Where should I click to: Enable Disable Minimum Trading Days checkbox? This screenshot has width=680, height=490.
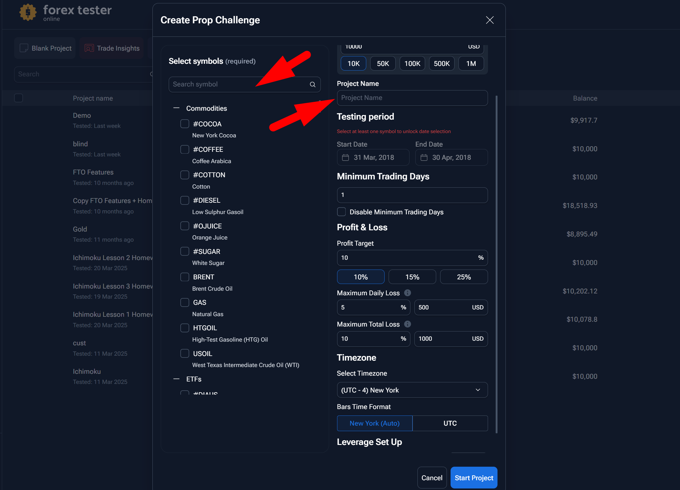click(x=341, y=212)
